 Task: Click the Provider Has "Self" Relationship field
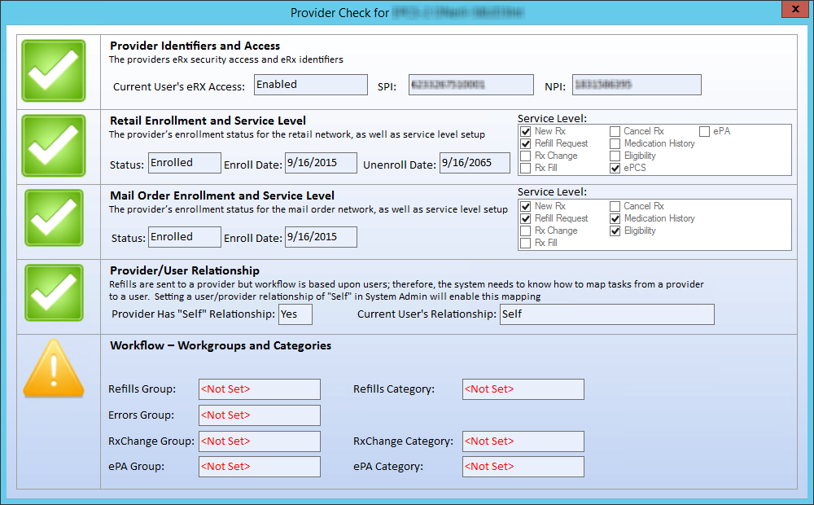(295, 314)
